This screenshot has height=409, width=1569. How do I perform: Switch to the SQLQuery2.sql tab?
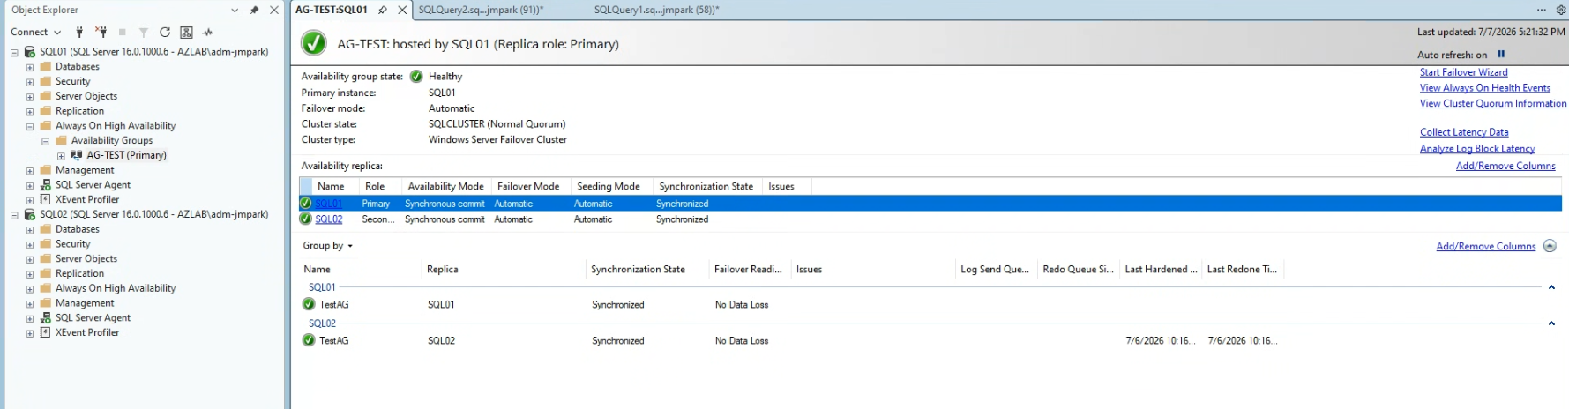click(x=481, y=10)
